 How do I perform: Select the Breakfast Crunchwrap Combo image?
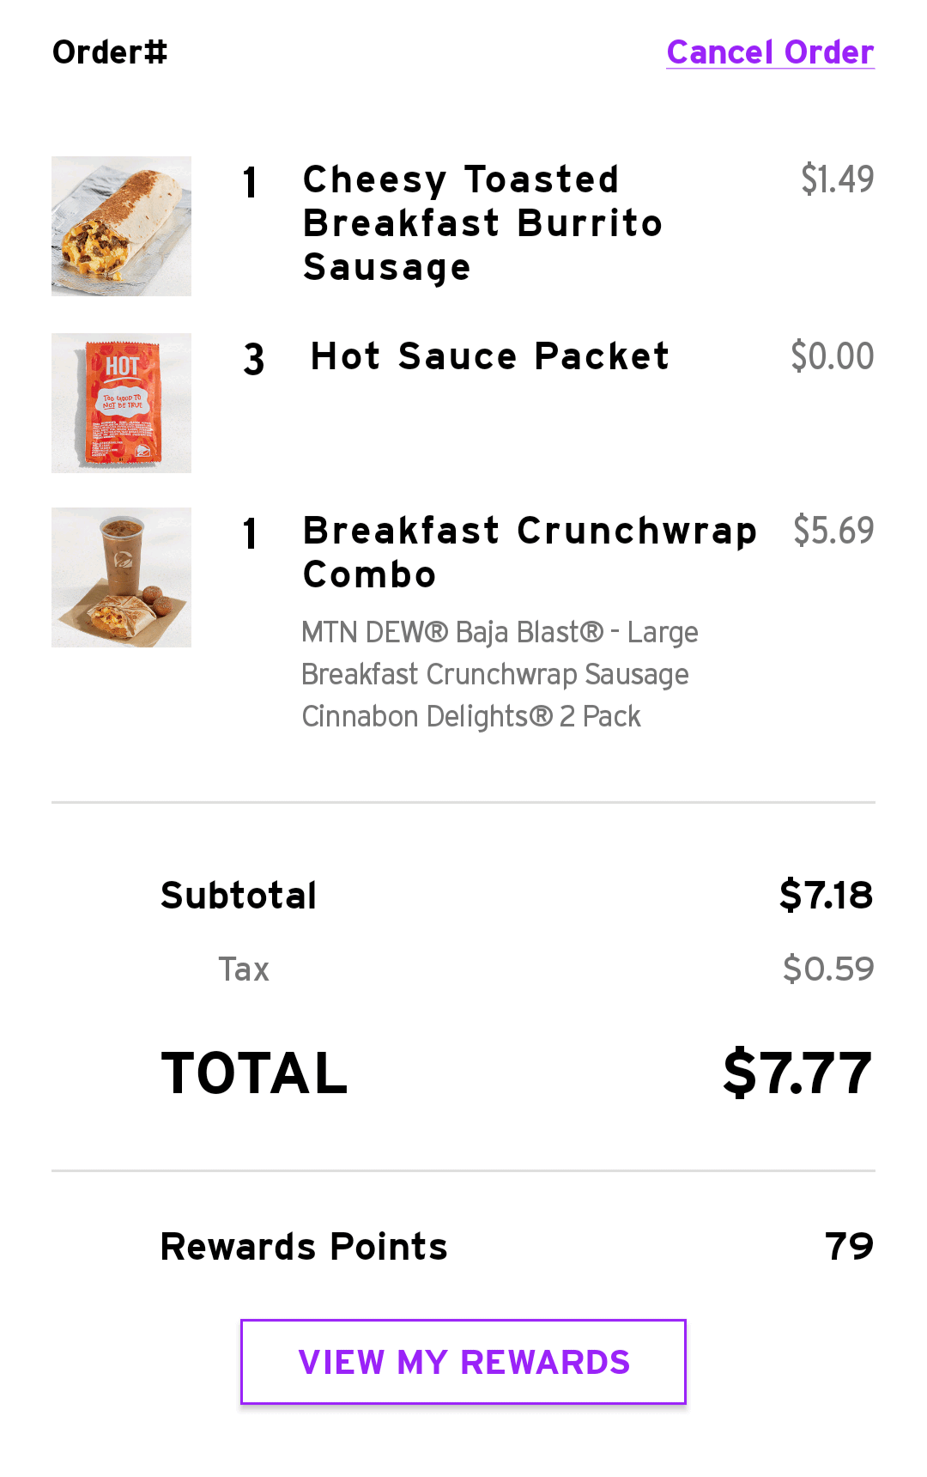point(121,577)
